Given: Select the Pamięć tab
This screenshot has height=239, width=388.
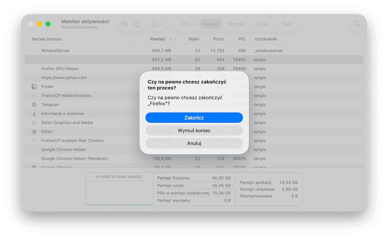Looking at the screenshot, I should (211, 24).
